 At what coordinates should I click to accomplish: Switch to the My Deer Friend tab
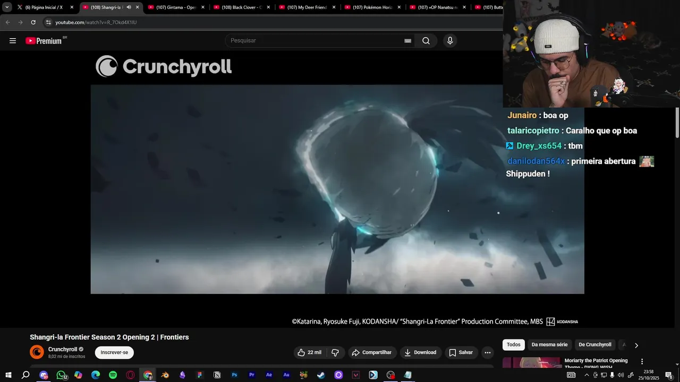tap(308, 7)
